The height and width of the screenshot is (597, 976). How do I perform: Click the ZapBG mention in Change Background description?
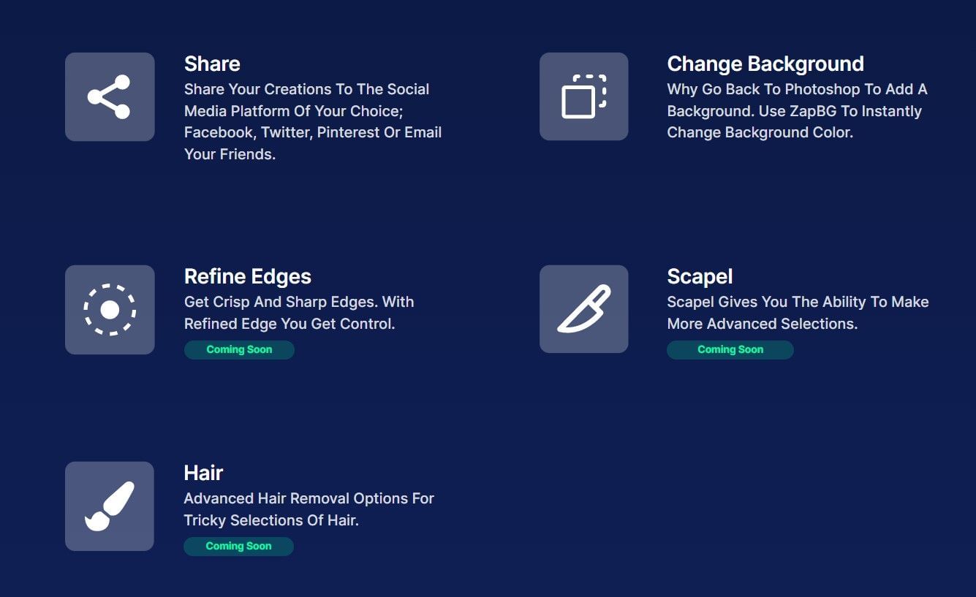(814, 111)
